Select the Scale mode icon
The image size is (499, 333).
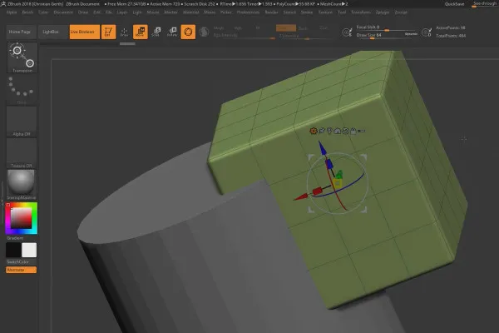156,32
